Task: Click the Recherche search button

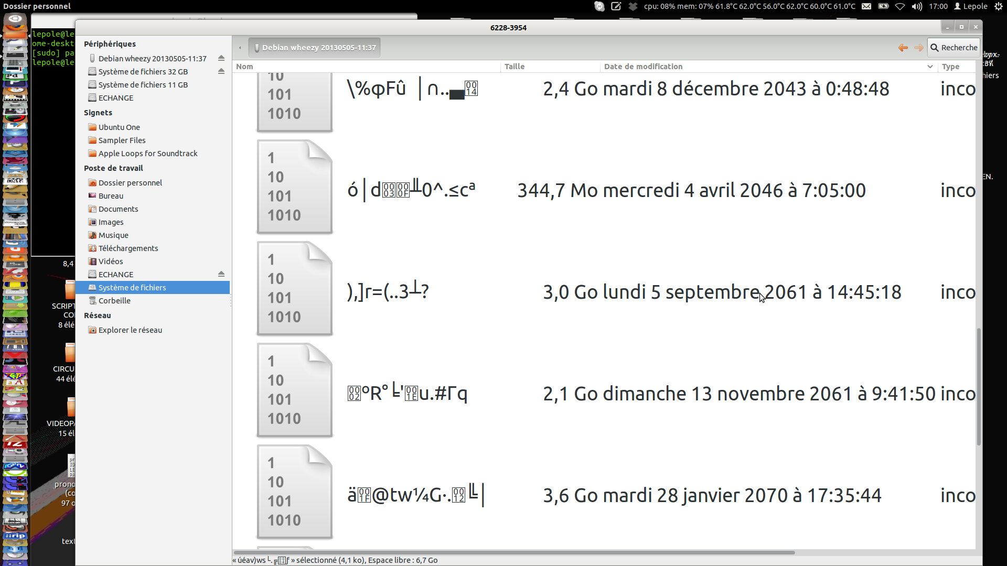Action: (954, 48)
